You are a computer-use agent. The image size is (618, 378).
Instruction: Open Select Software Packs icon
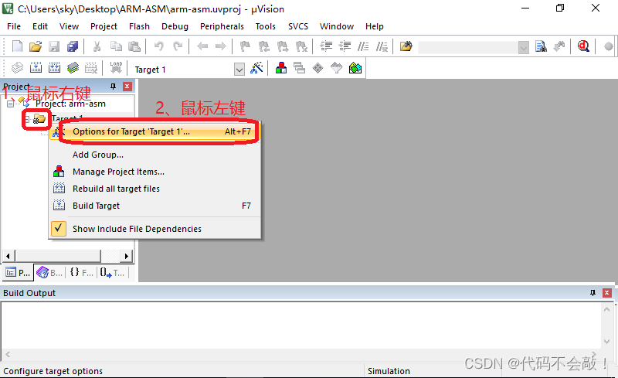(336, 68)
